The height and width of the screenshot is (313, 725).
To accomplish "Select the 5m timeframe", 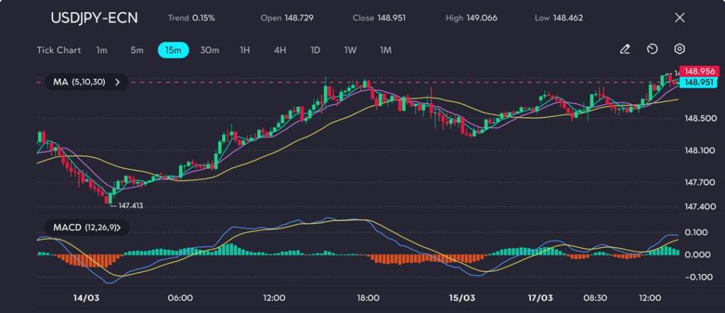I will (137, 50).
